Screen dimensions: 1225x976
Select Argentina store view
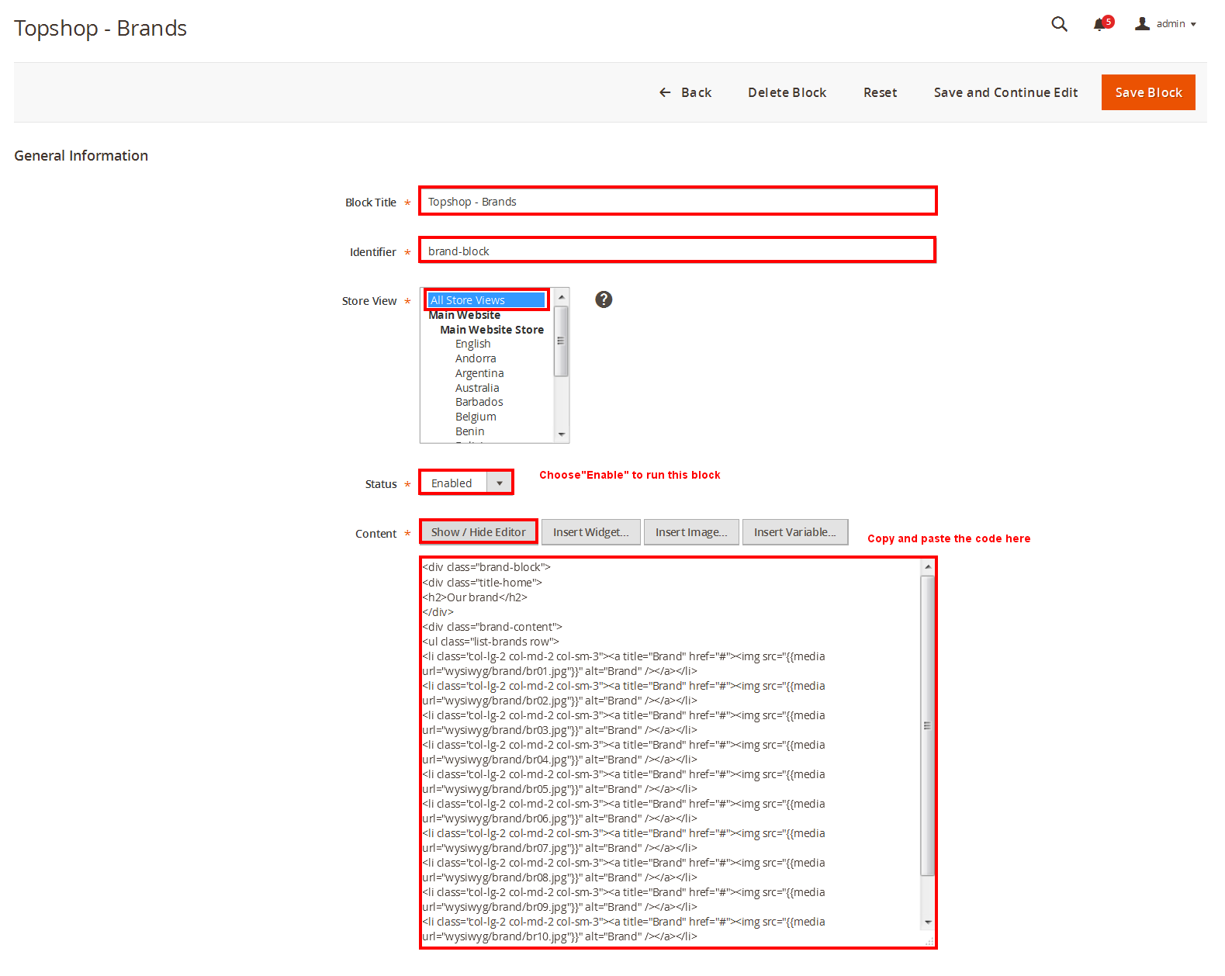pyautogui.click(x=479, y=373)
